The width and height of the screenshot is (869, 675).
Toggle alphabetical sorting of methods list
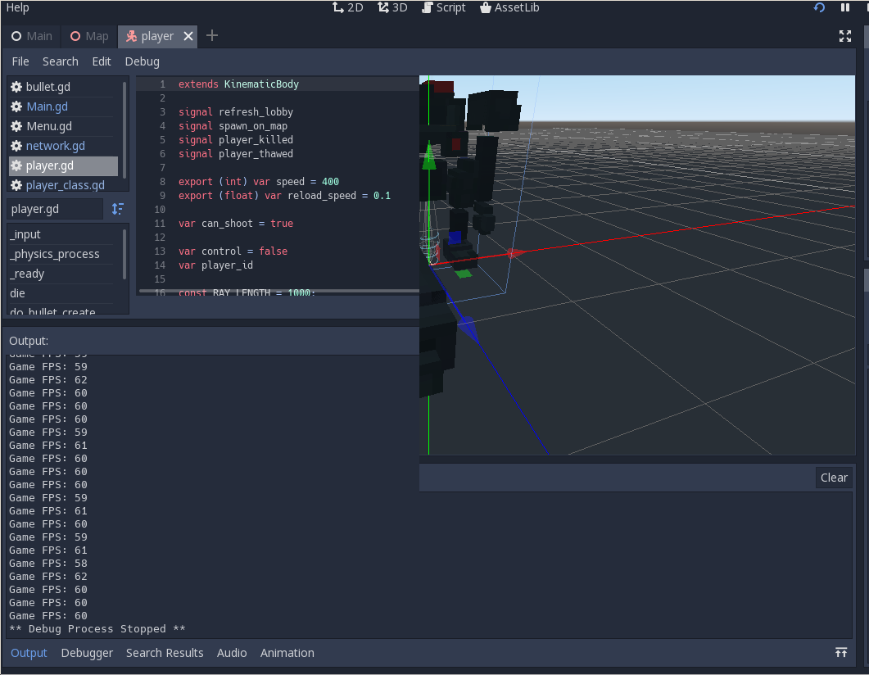(x=117, y=209)
